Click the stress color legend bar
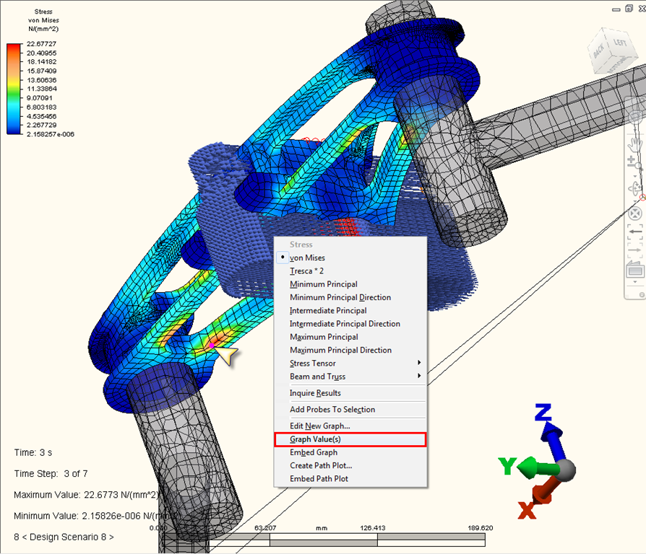 coord(14,89)
